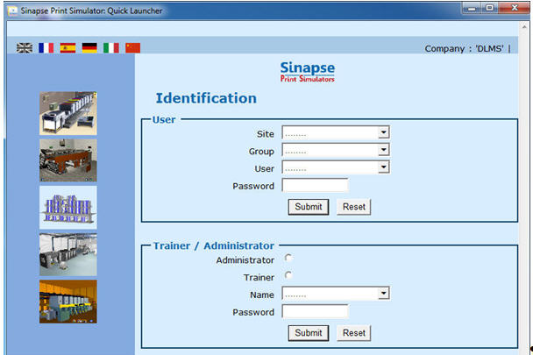The height and width of the screenshot is (355, 533).
Task: Switch to Chinese using the China flag
Action: (x=133, y=48)
